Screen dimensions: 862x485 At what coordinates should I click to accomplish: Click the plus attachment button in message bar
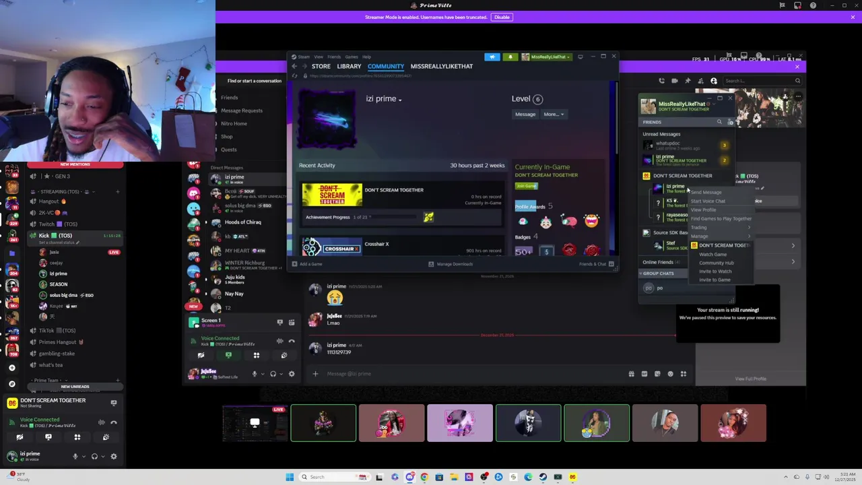point(315,374)
